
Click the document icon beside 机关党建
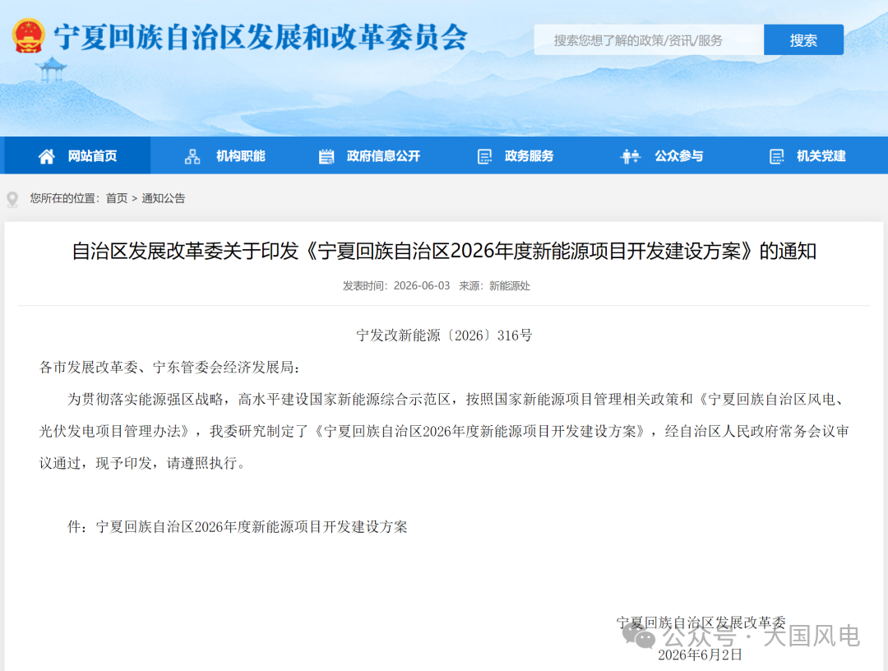[x=777, y=156]
